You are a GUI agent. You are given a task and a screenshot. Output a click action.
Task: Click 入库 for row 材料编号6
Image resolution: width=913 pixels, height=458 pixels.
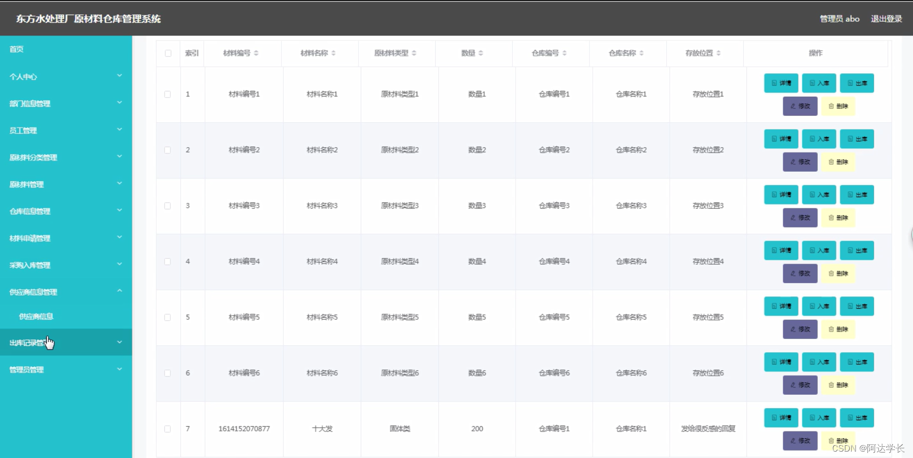[819, 362]
